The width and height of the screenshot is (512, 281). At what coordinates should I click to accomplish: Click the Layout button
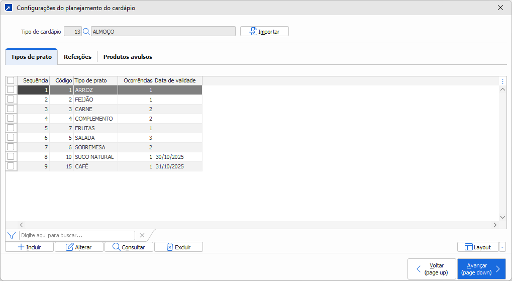tap(478, 247)
